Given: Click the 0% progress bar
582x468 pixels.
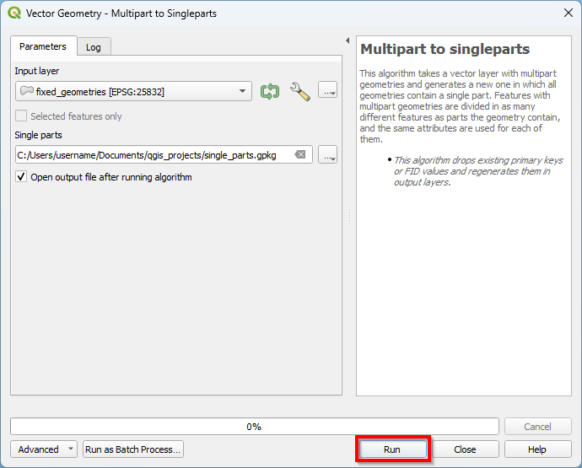Looking at the screenshot, I should tap(254, 427).
